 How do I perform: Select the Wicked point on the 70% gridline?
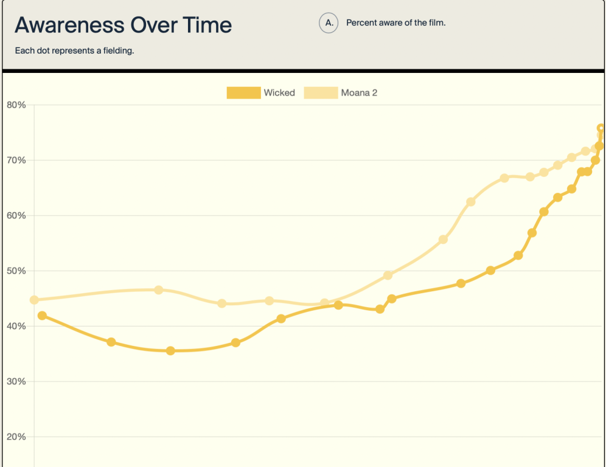(x=596, y=160)
